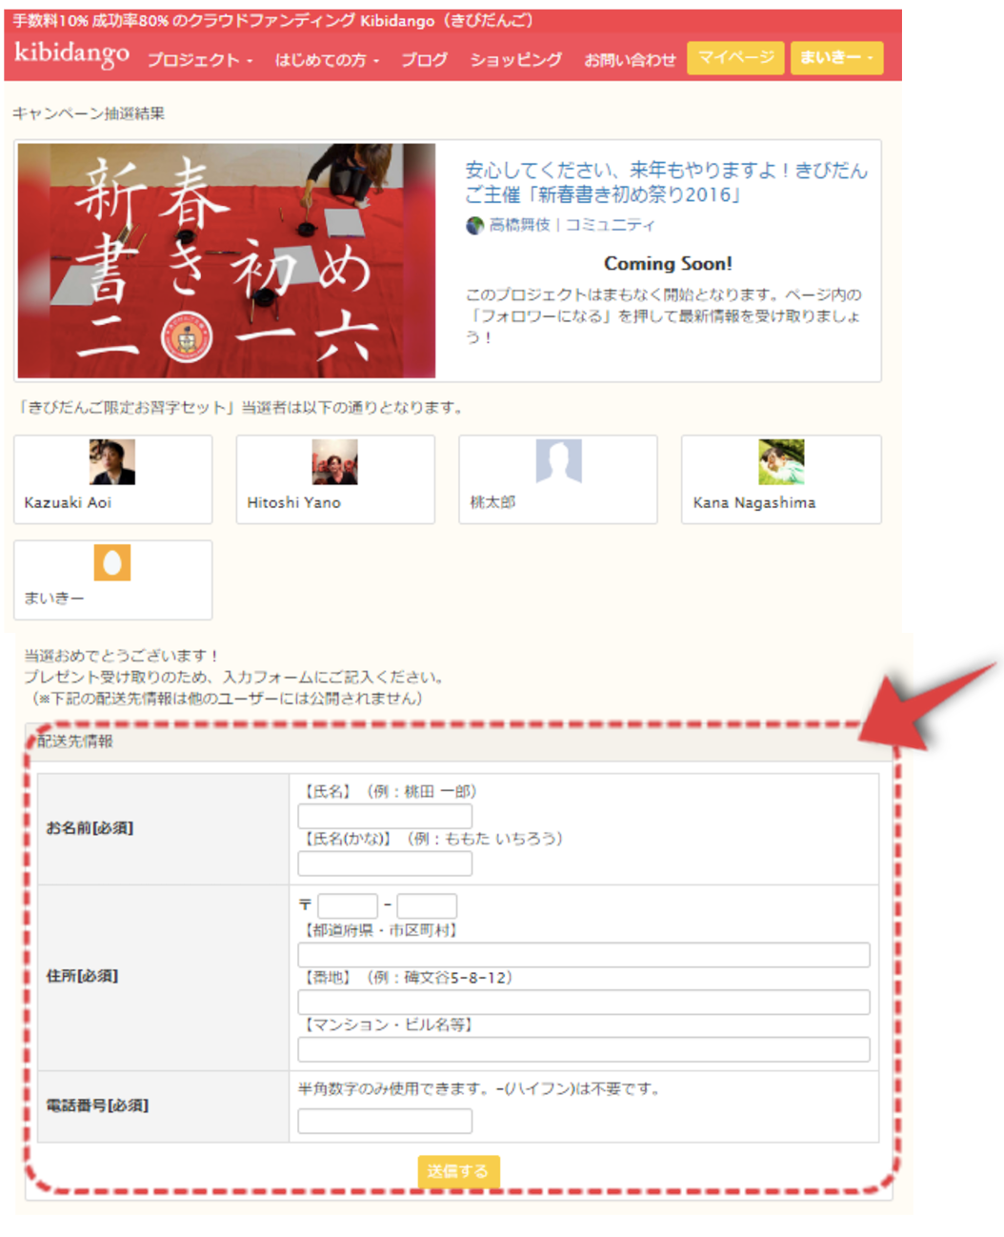This screenshot has height=1237, width=1004.
Task: Click the 配送先情報 section header
Action: click(x=74, y=741)
